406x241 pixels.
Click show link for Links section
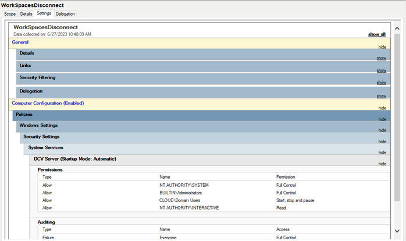tap(381, 70)
